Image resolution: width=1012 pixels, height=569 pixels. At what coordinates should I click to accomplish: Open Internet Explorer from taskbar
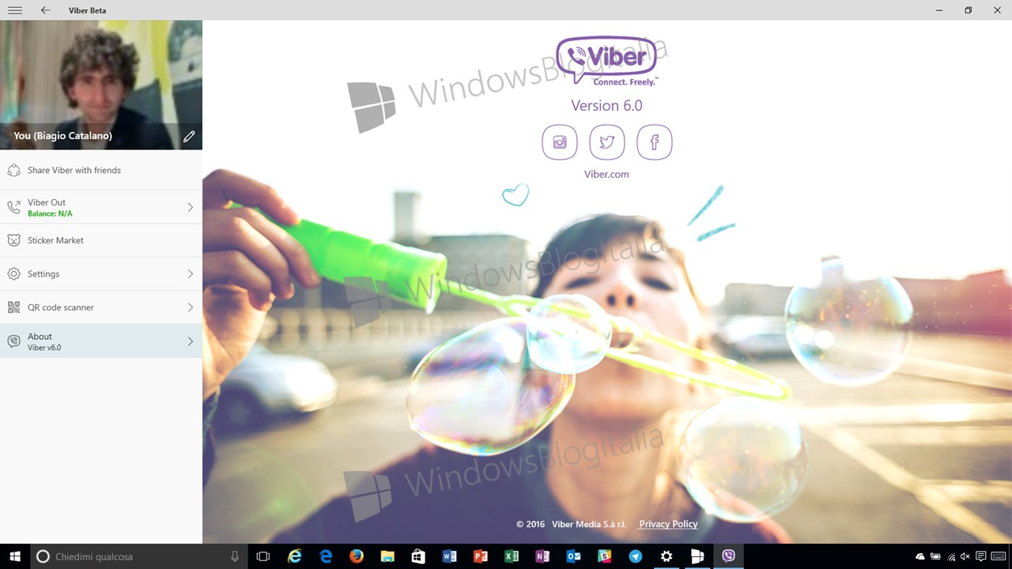(x=295, y=556)
